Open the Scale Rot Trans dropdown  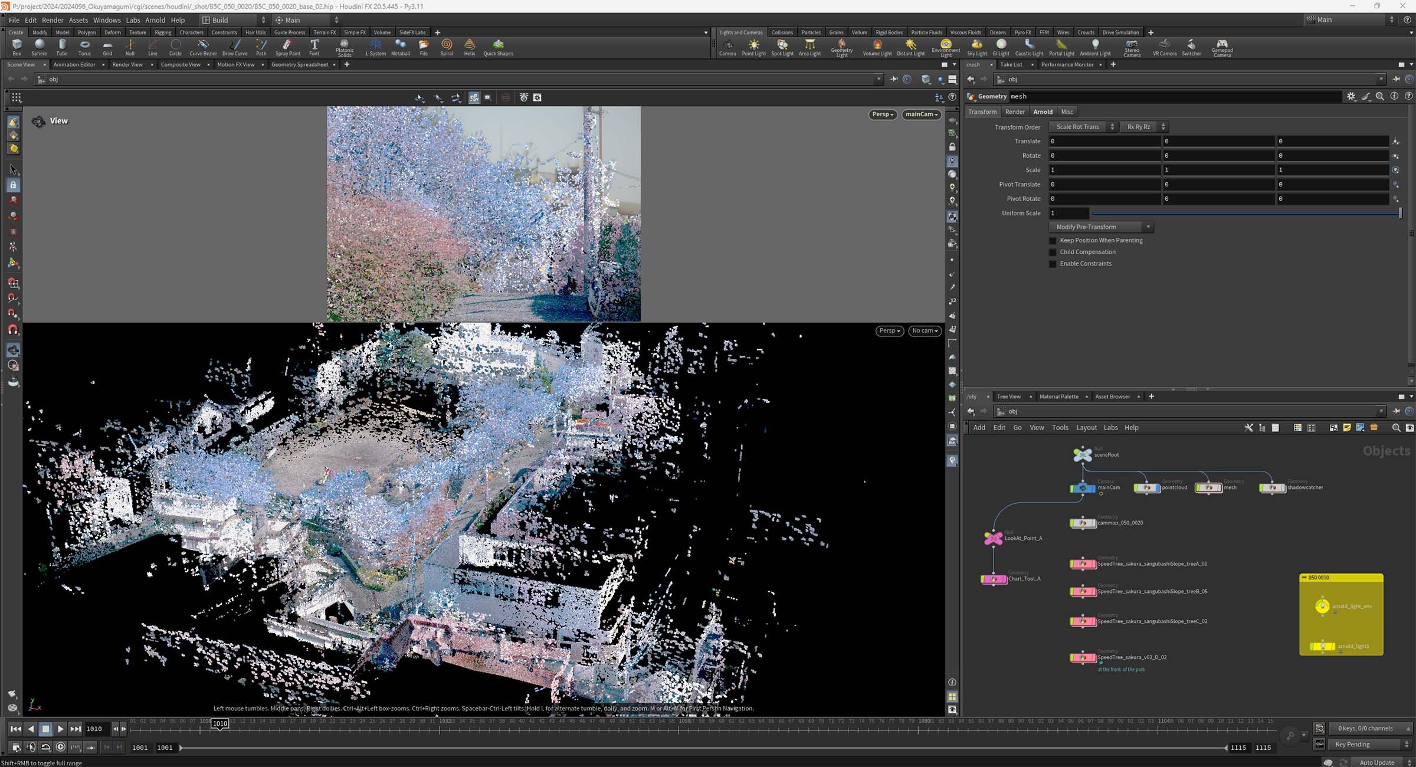click(x=1083, y=127)
